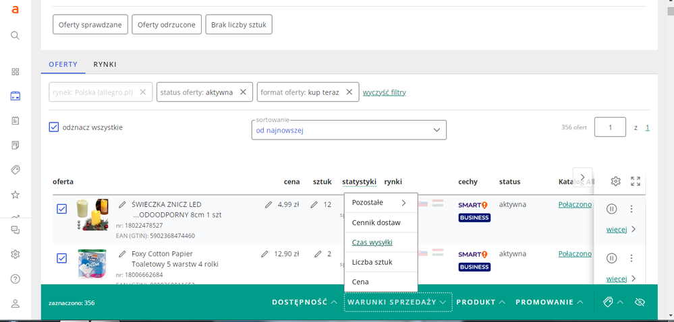Open three-dot menu for Foxy Cotton offer
The height and width of the screenshot is (322, 674).
[x=631, y=258]
